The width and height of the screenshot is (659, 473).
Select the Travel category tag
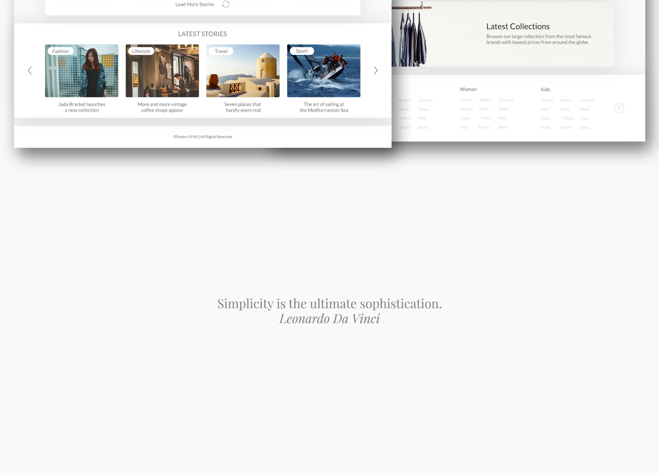[221, 51]
